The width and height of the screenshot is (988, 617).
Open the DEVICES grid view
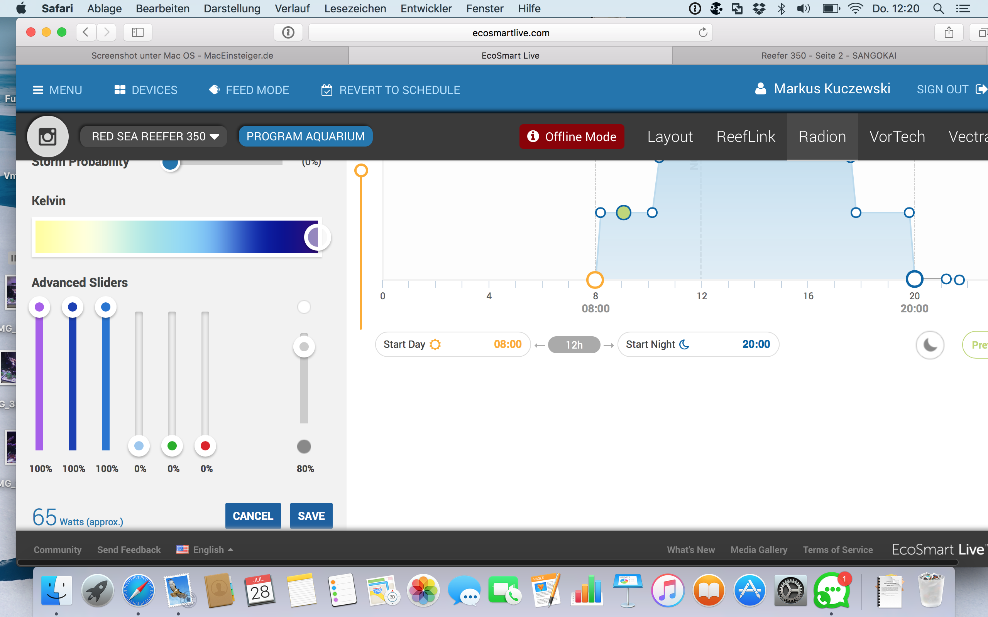click(146, 90)
